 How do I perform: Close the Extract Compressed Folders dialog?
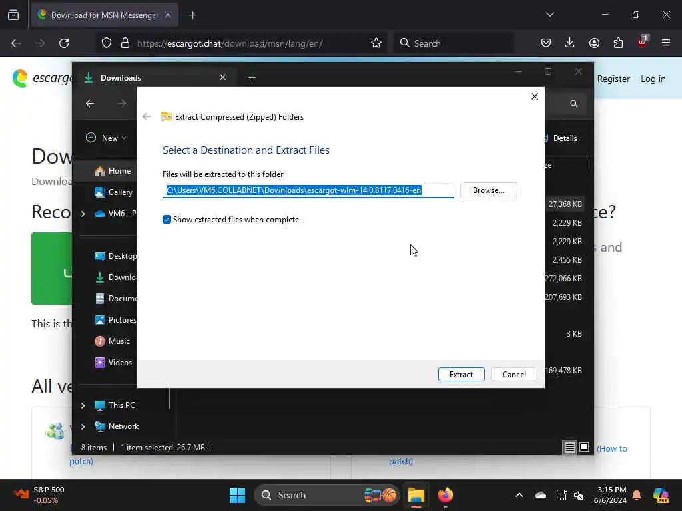coord(535,96)
